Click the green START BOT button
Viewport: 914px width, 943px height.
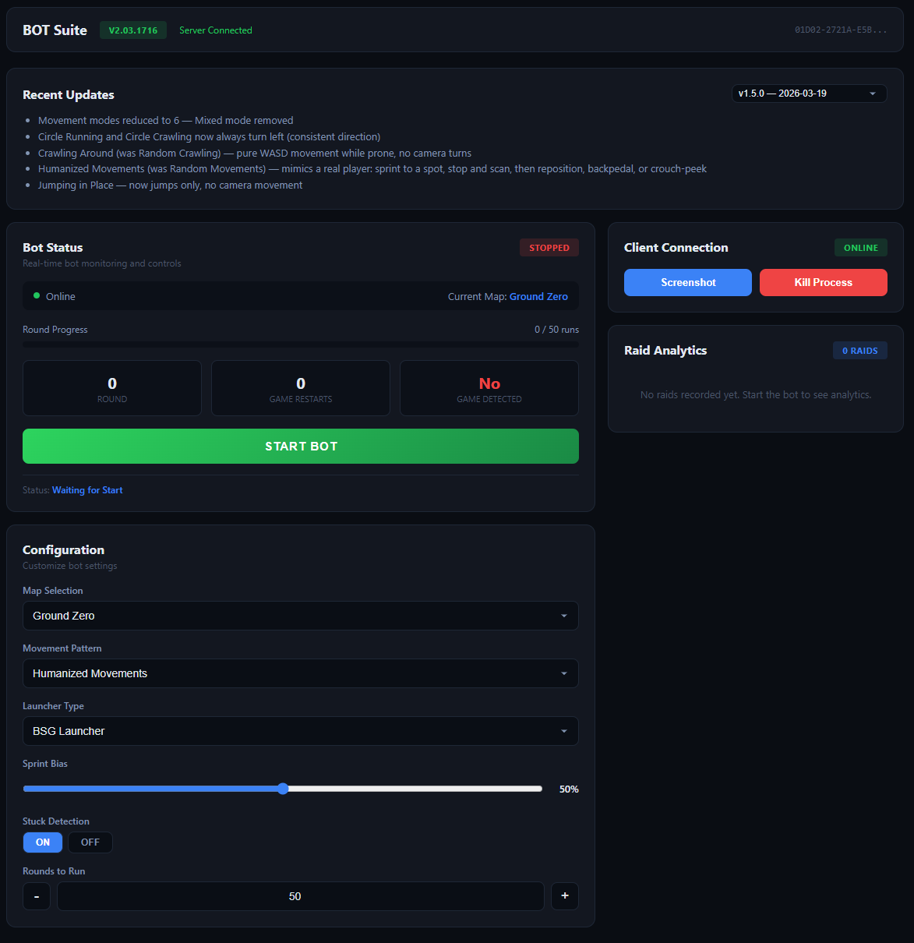301,446
